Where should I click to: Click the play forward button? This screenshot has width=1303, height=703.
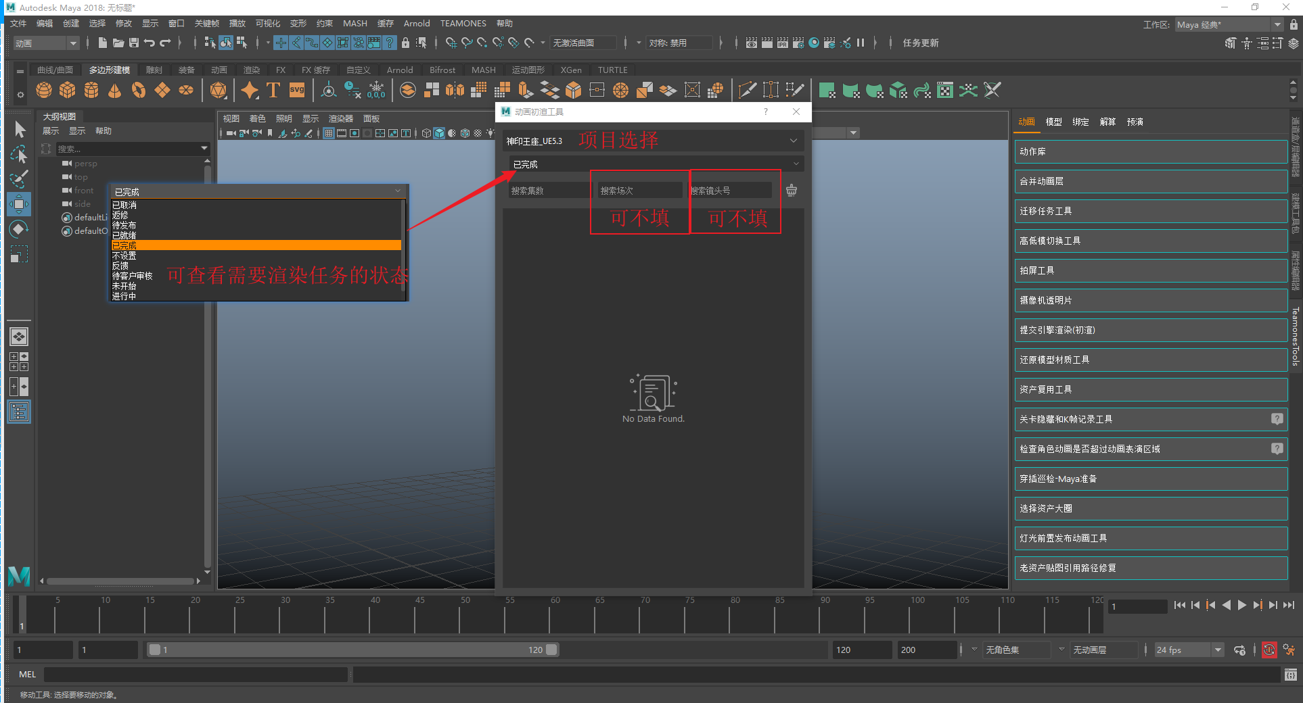point(1241,606)
